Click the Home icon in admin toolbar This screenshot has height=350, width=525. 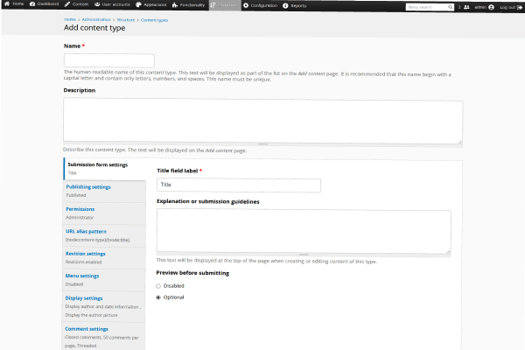click(x=7, y=5)
